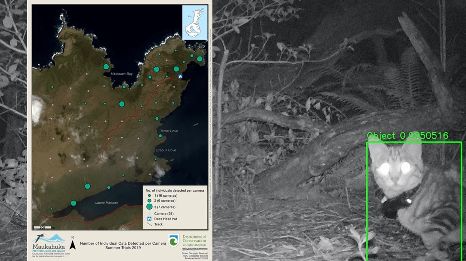The height and width of the screenshot is (261, 466).
Task: Click the large 3-individuals circle in the legend
Action: 149,207
